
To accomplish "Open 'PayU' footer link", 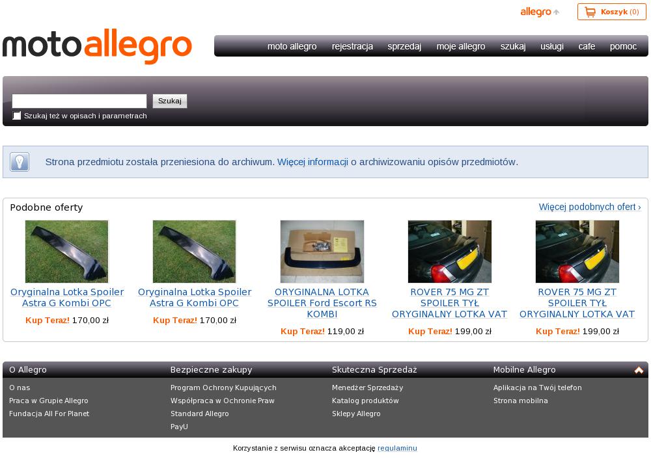I will tap(180, 426).
